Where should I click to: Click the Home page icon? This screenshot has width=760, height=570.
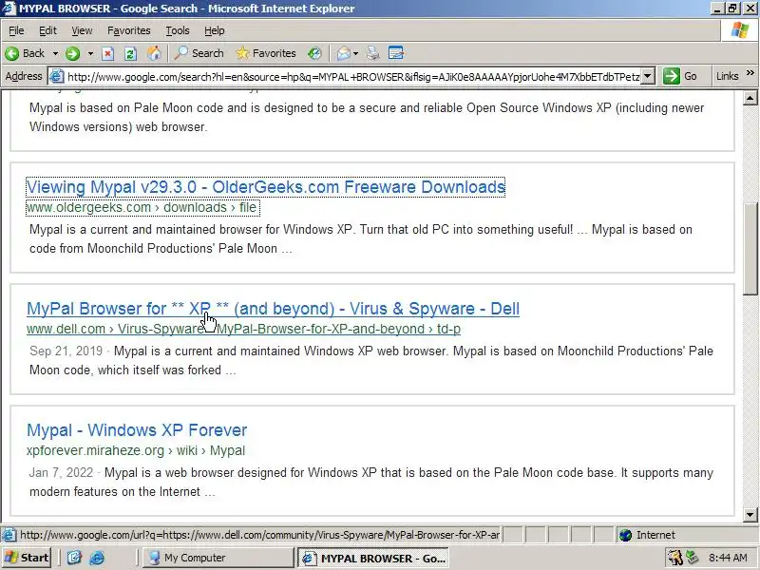click(154, 53)
